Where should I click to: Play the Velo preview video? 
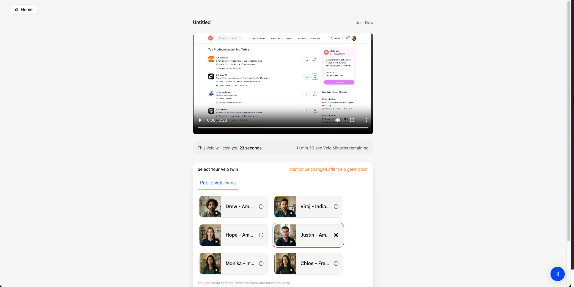coord(200,120)
